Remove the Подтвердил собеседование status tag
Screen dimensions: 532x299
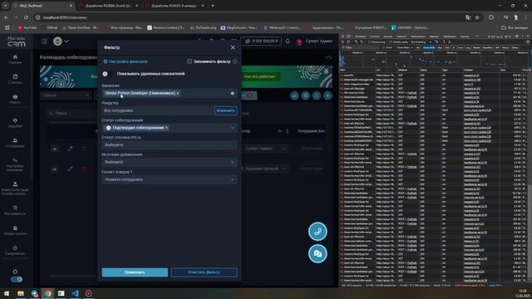166,128
